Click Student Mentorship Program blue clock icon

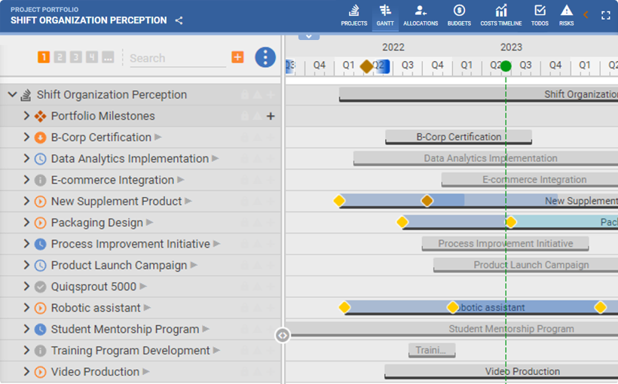40,329
